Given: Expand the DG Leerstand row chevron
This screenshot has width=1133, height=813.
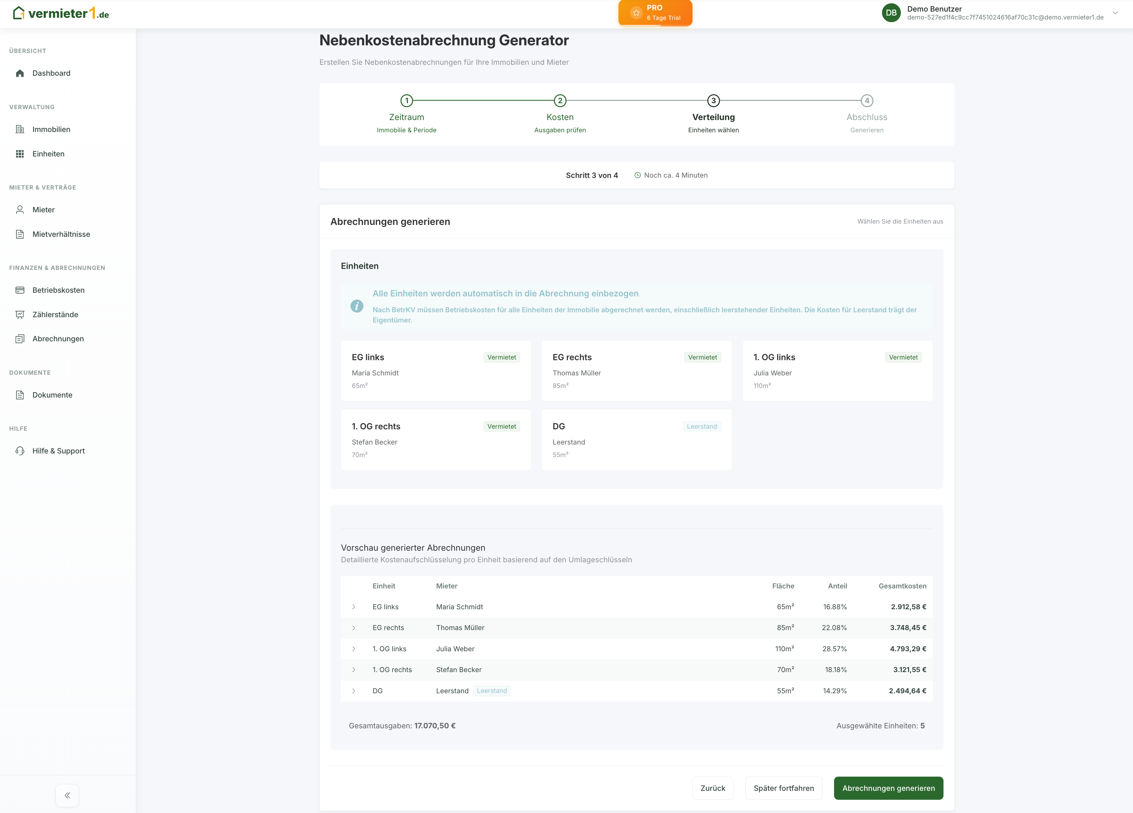Looking at the screenshot, I should (354, 691).
